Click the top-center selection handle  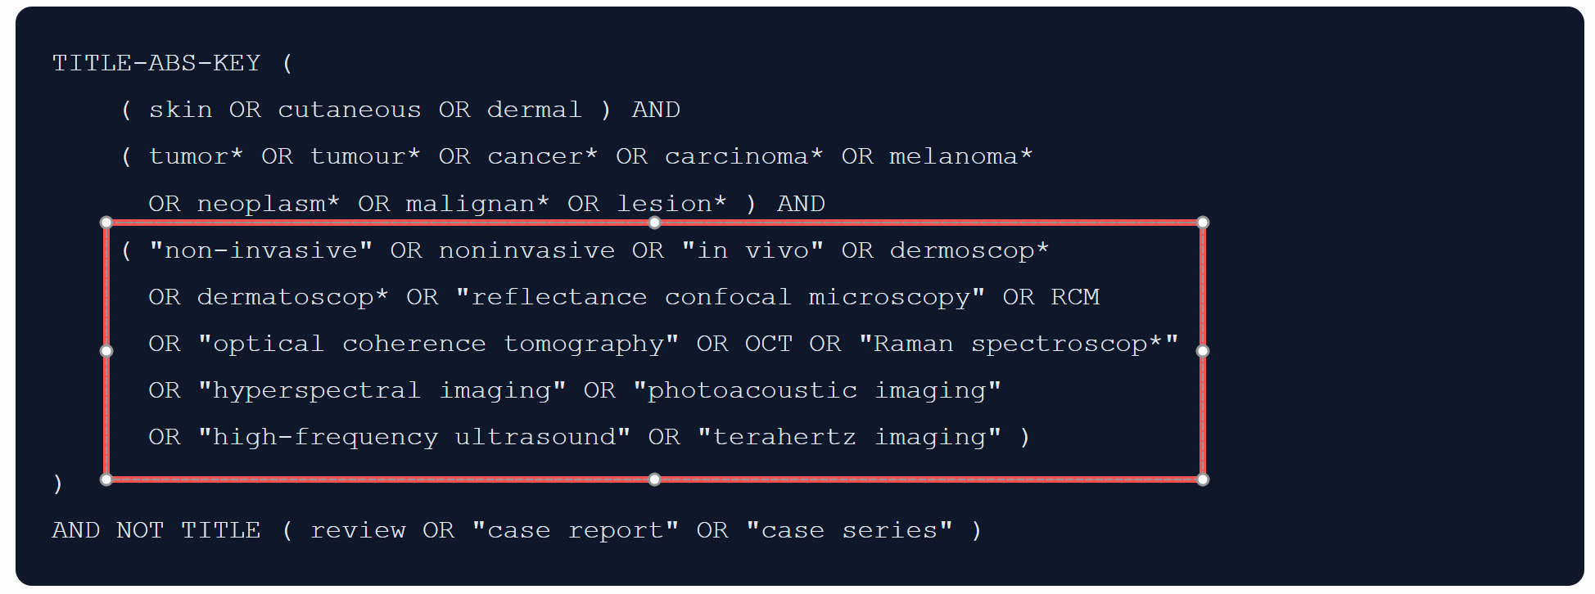(654, 223)
